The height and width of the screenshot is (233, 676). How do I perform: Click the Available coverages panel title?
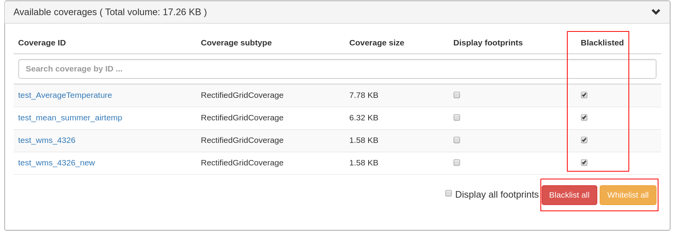110,12
